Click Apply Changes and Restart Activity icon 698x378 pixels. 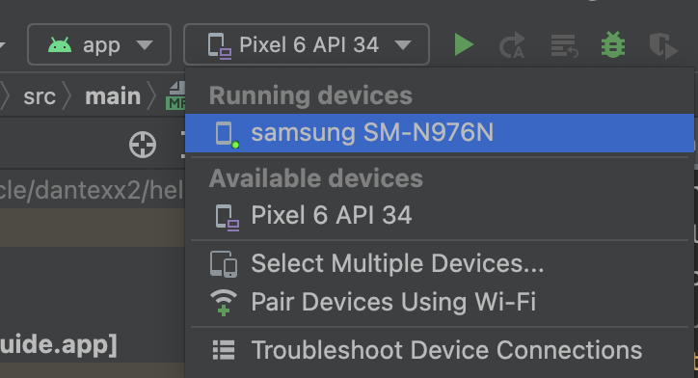[512, 45]
